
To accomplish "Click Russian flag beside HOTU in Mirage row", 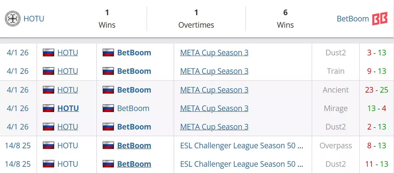I will pyautogui.click(x=48, y=109).
